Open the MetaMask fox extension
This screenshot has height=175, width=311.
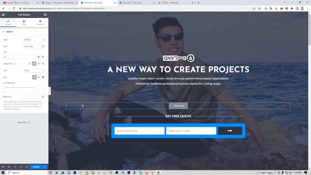click(x=287, y=9)
